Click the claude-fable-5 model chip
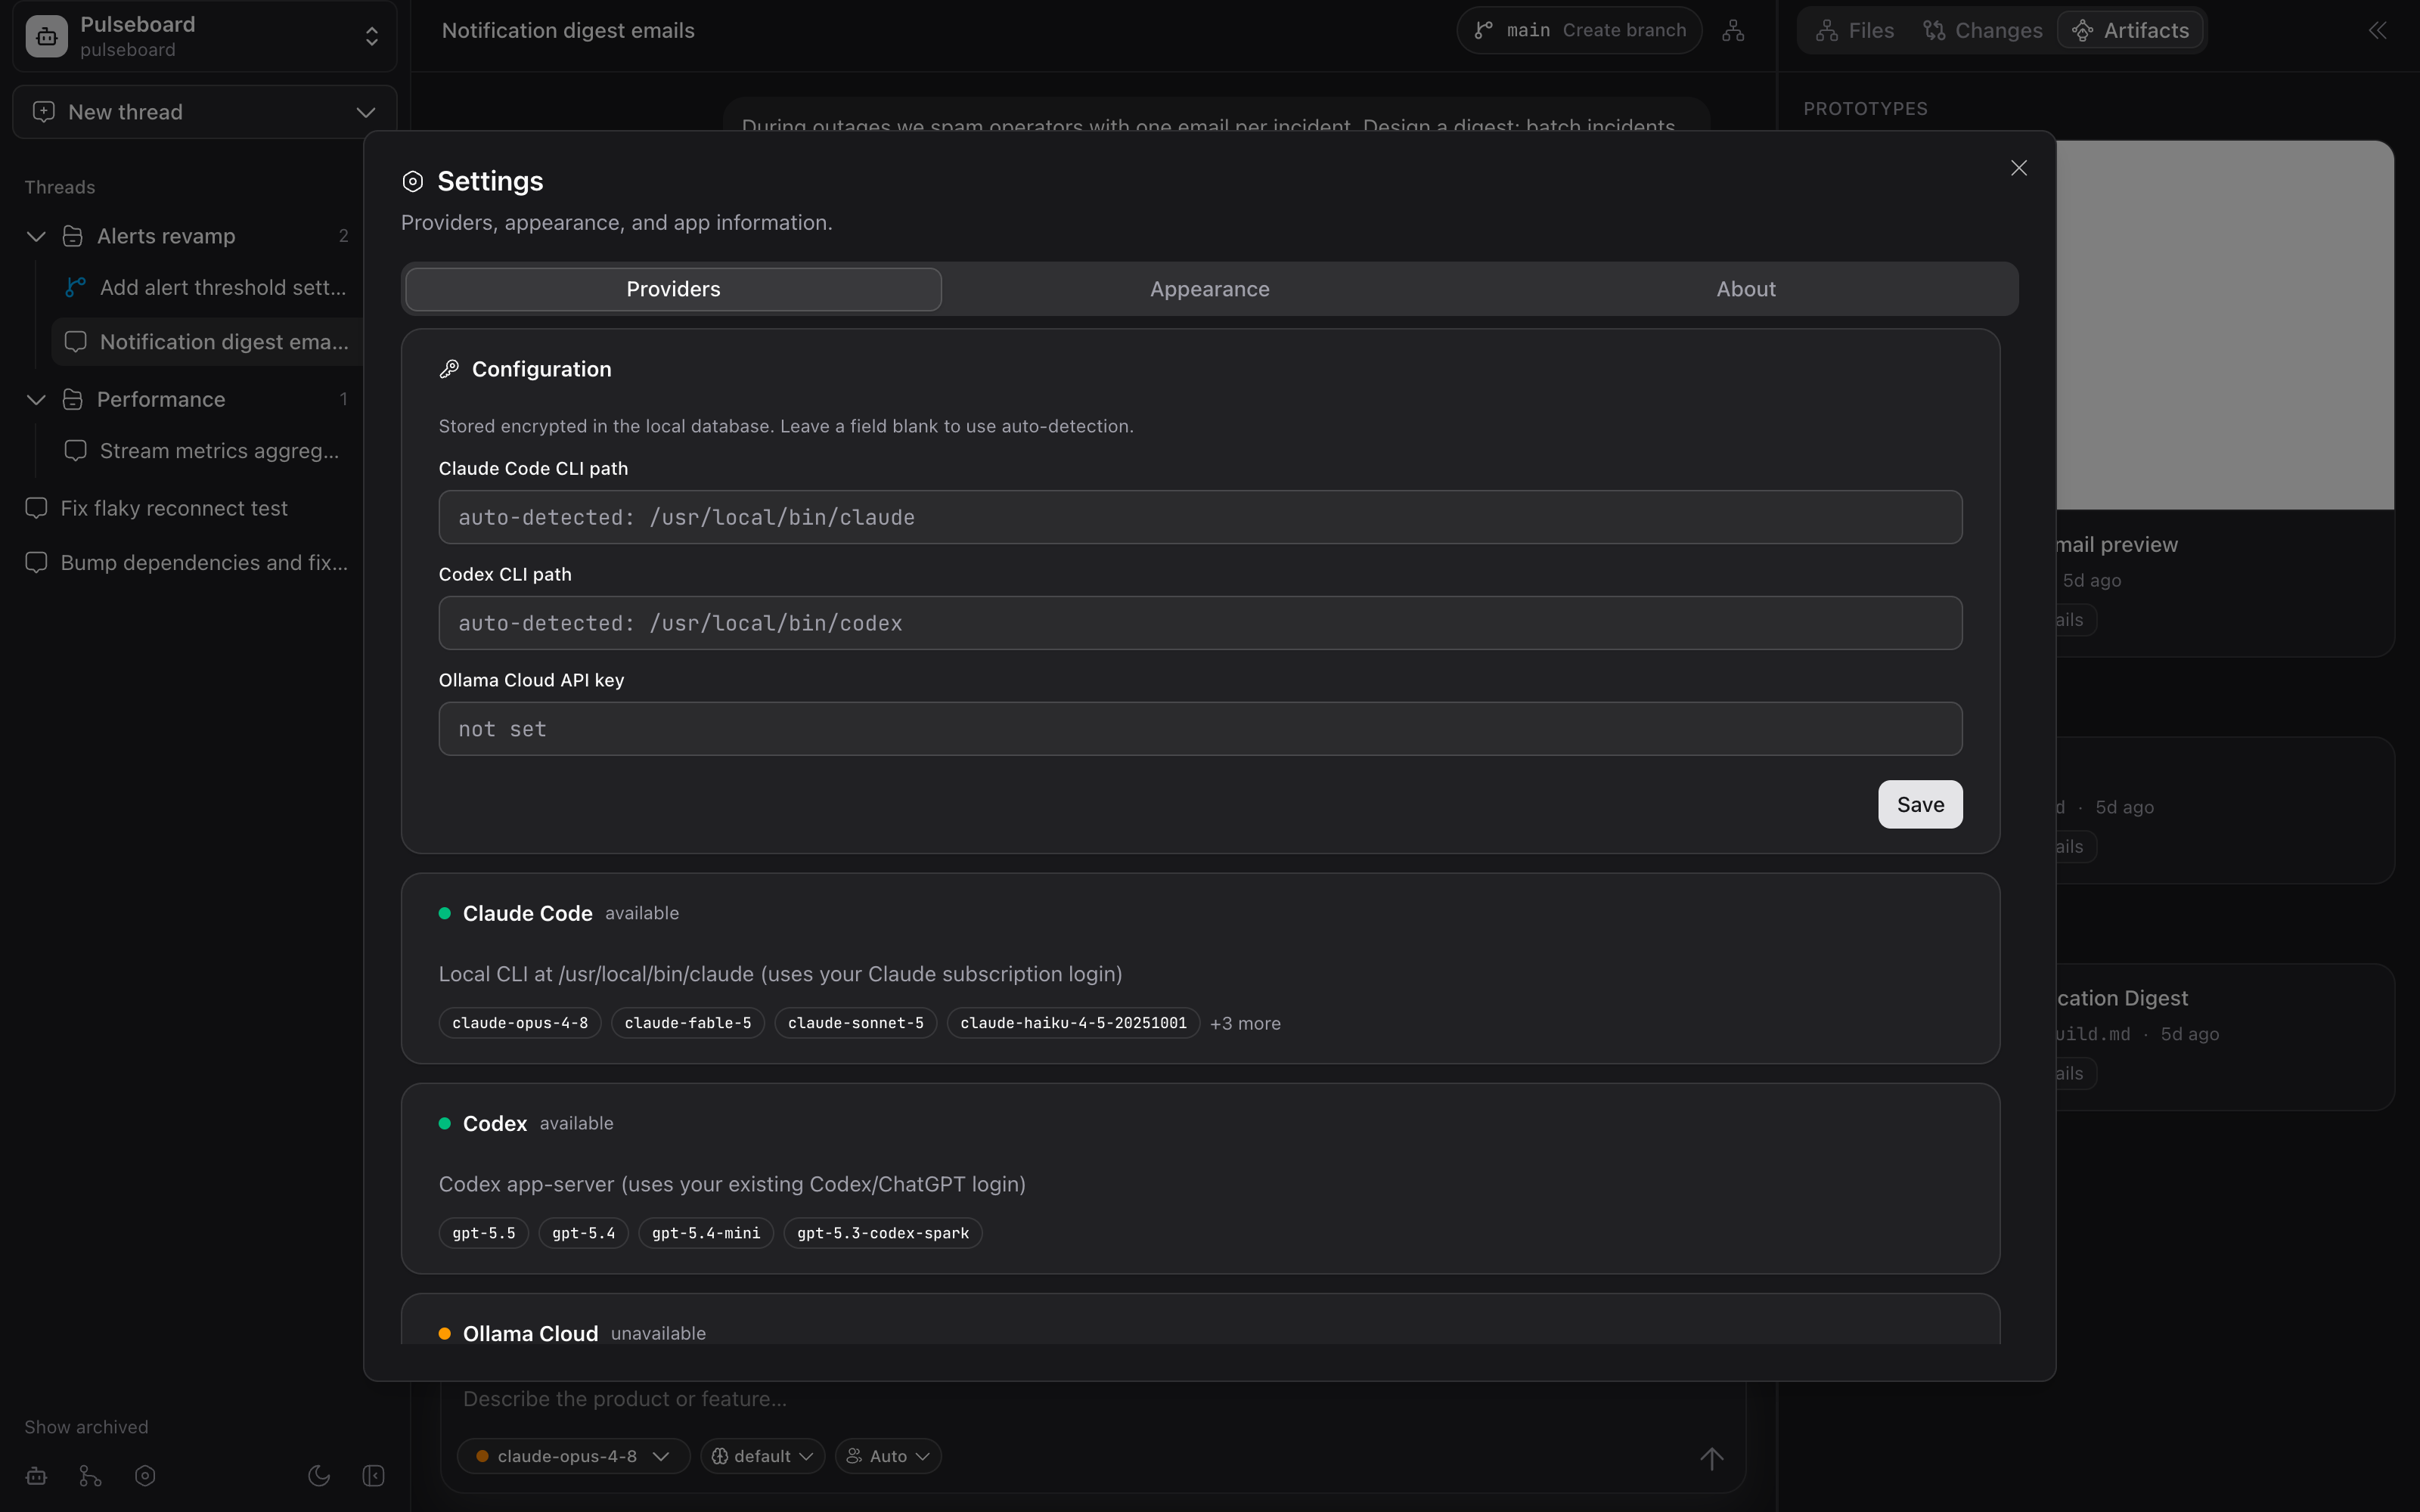This screenshot has width=2420, height=1512. [x=688, y=1023]
